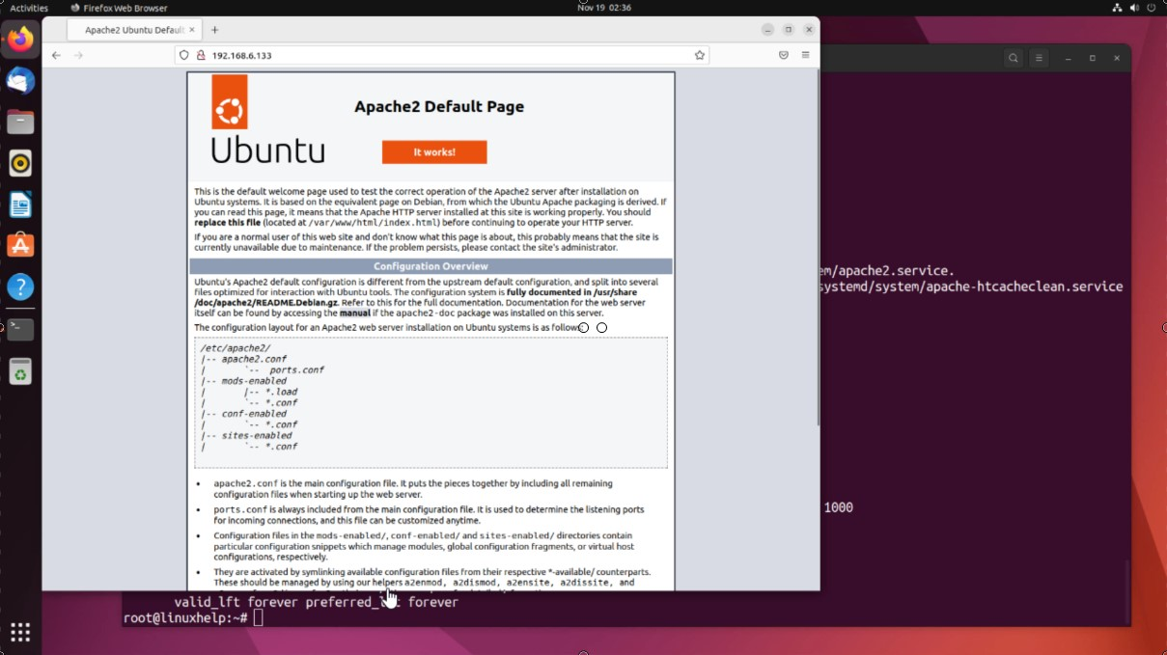Switch to Terminal via the dock icon
Screen dimensions: 1167x655
point(20,329)
